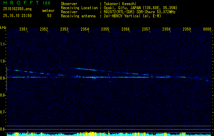This screenshot has width=214, height=136.
Task: Click the 0000 time marker
Action: 207,29
